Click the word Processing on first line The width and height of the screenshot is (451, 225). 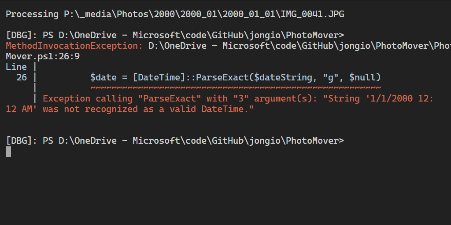(32, 14)
